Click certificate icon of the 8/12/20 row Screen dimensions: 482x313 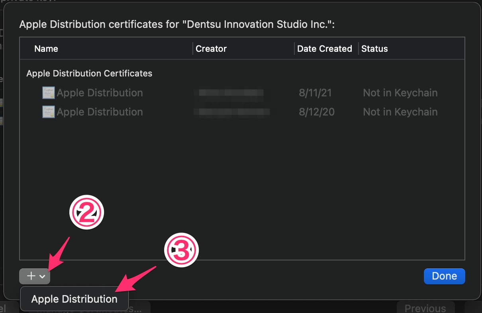pos(49,112)
